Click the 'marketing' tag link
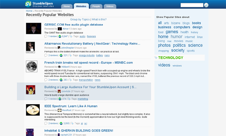 click(83, 99)
